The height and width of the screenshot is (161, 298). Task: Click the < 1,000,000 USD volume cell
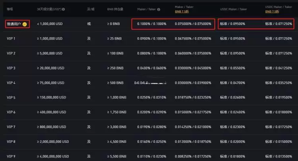tap(50, 24)
